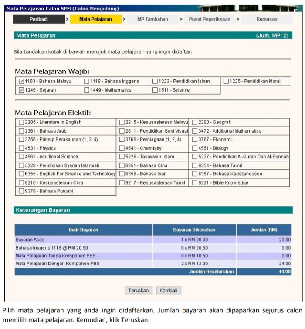Click the Teruskan button
Viewport: 305px width, 329px height.
pyautogui.click(x=139, y=290)
